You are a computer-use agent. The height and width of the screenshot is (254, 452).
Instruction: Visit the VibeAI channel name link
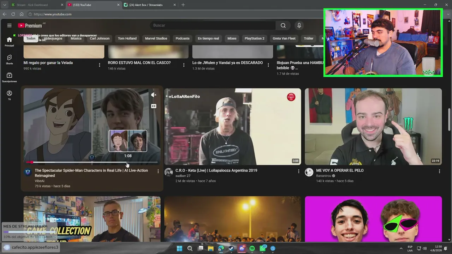pos(40,181)
